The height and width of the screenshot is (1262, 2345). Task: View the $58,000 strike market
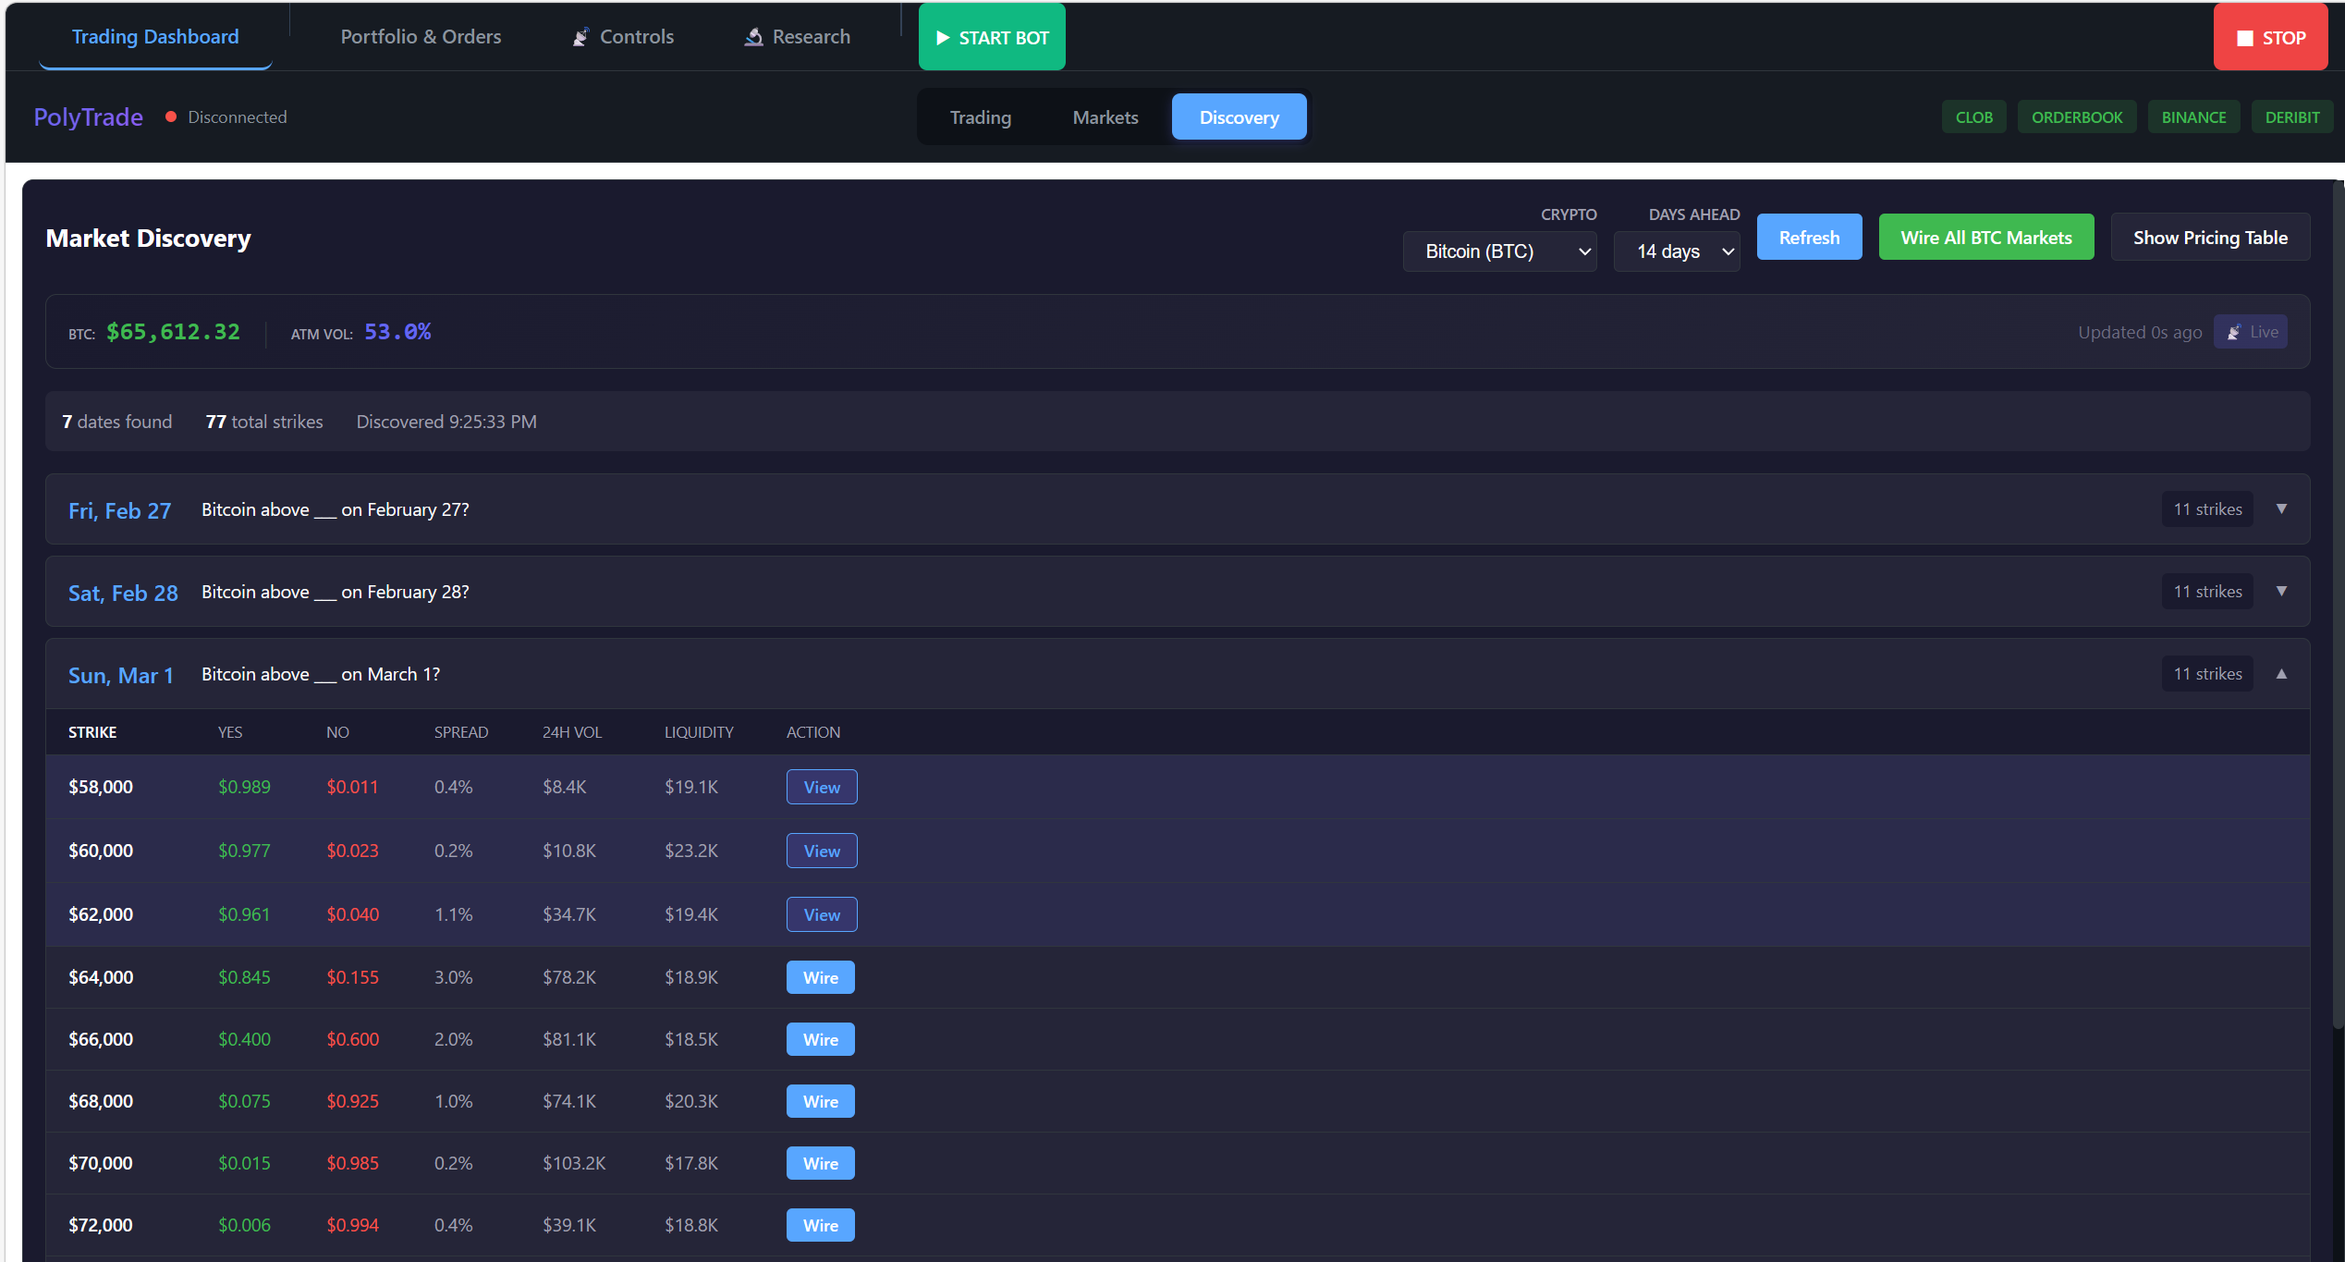(x=822, y=787)
